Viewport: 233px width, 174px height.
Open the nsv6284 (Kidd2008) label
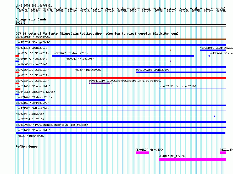click(x=30, y=114)
